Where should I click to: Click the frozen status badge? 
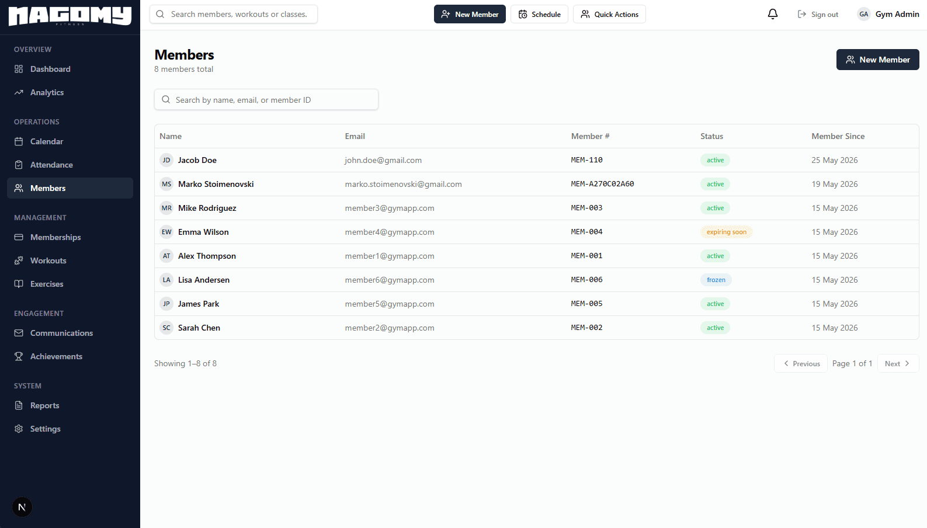[716, 280]
